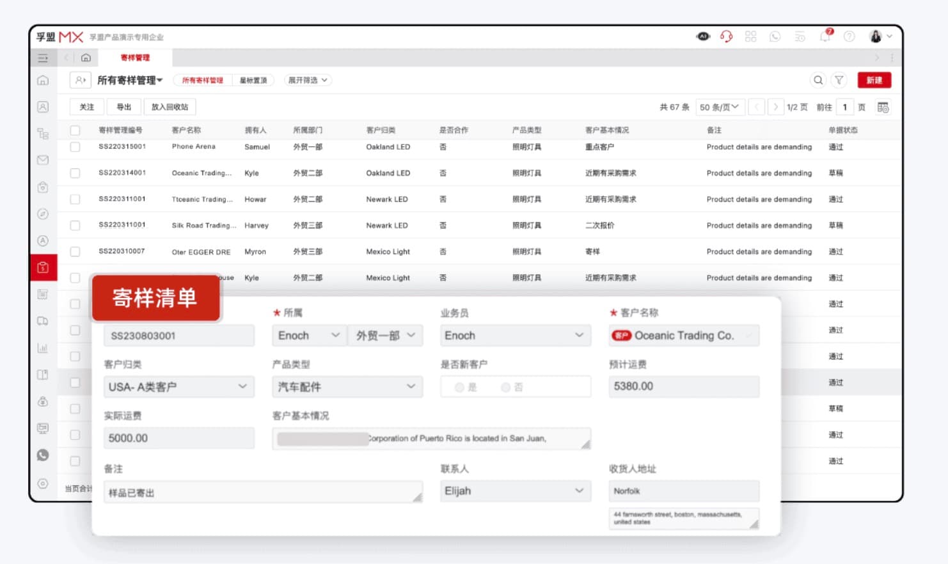Open the table column settings icon
The image size is (948, 564).
coord(883,107)
